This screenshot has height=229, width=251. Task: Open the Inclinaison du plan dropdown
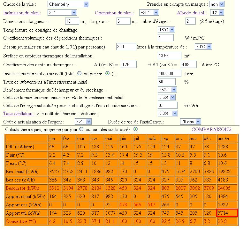[x=62, y=12]
